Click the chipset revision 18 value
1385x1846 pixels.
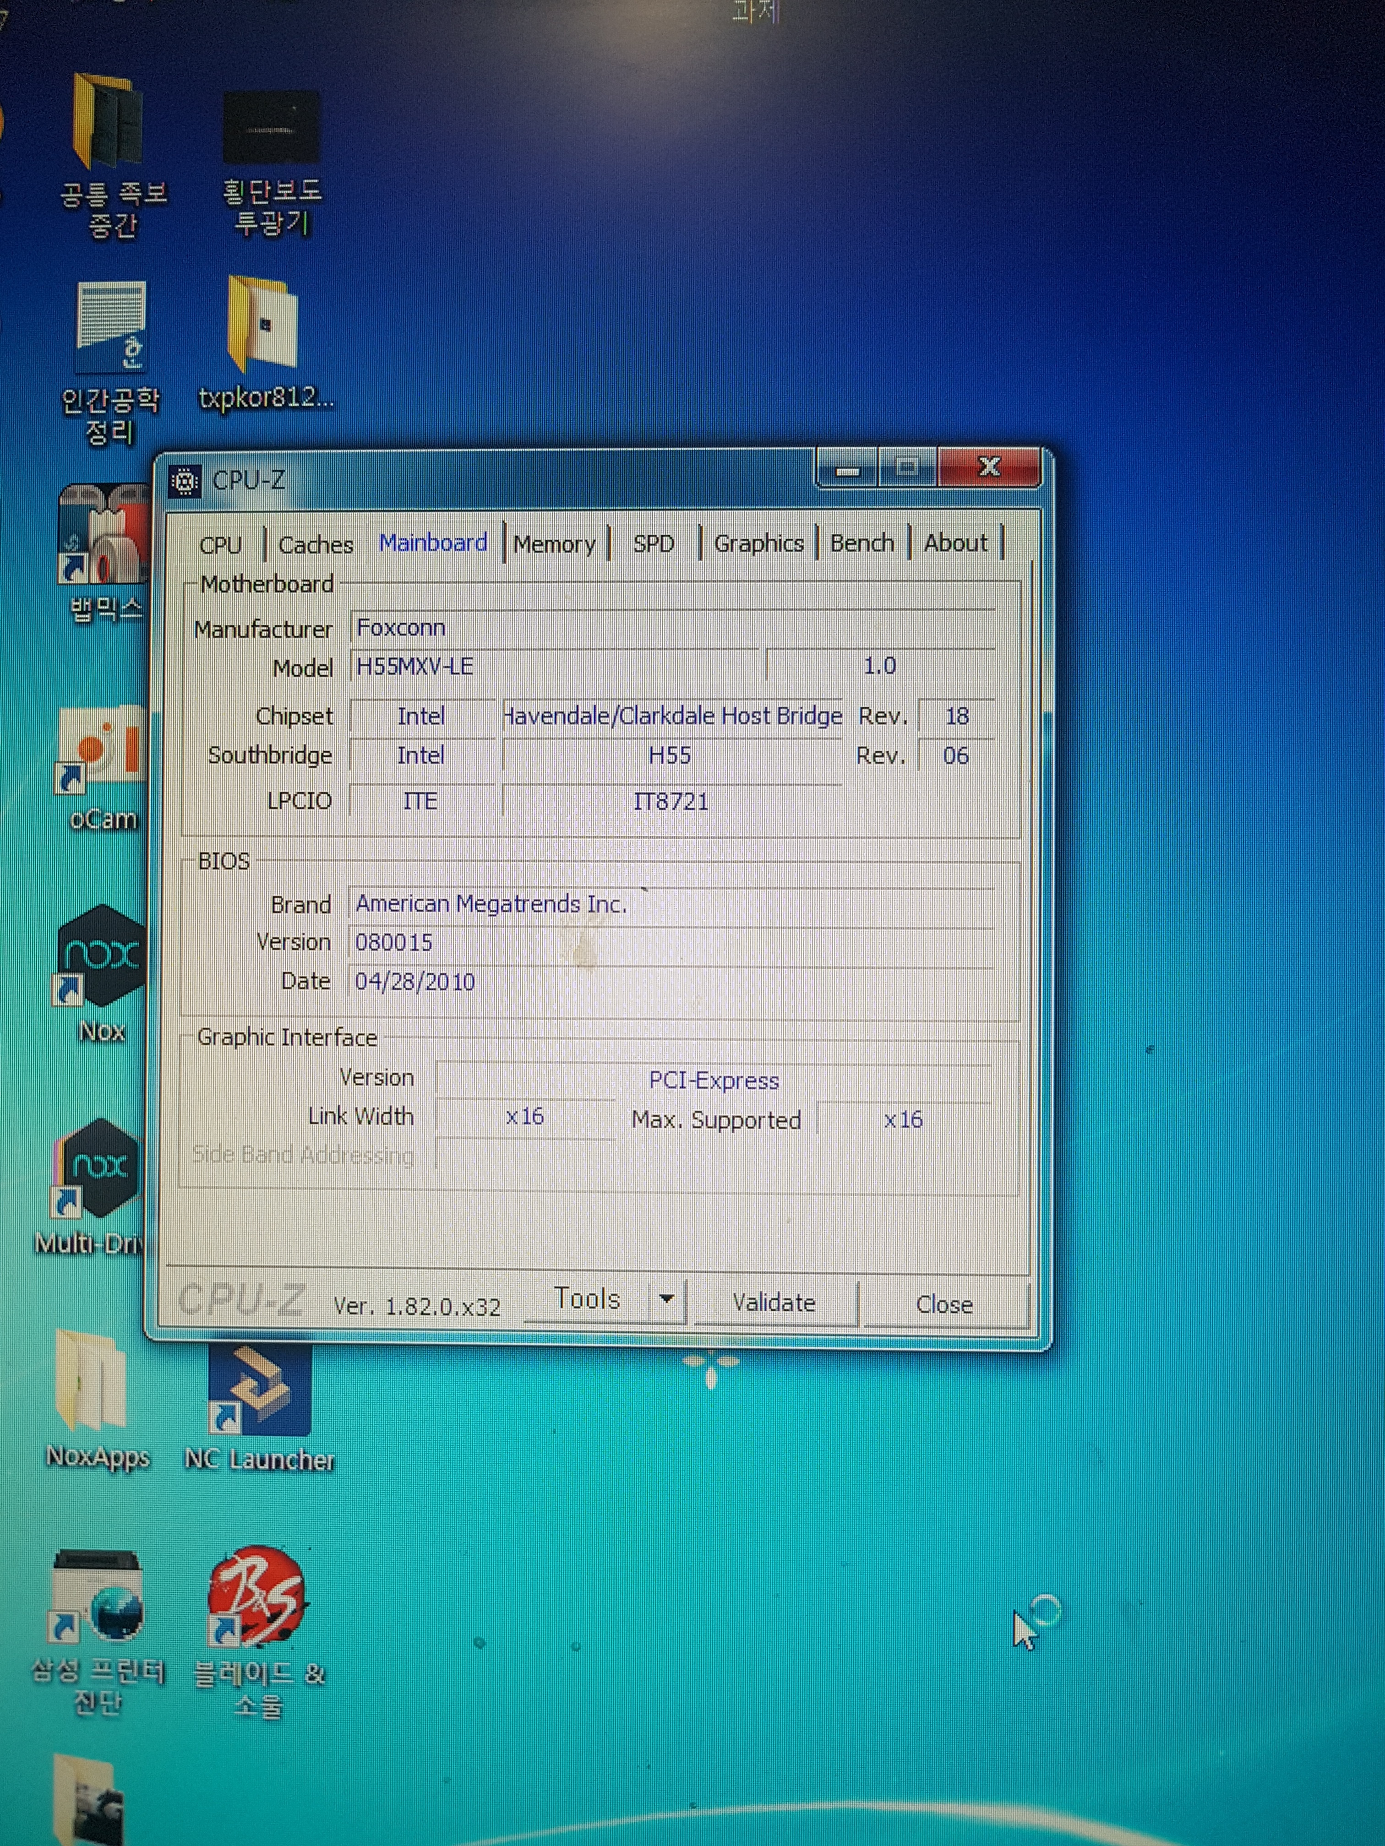(957, 717)
